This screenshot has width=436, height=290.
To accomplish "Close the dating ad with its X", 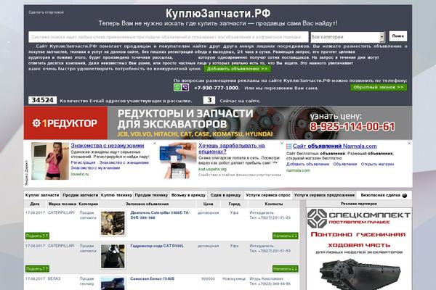I will tap(155, 144).
